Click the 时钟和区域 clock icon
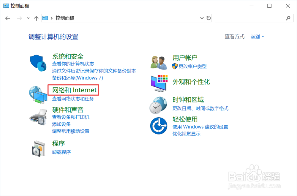Screen dimensions: 297x196 tap(158, 106)
